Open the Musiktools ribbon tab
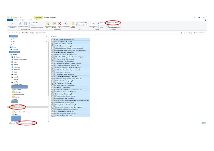 (x=38, y=20)
